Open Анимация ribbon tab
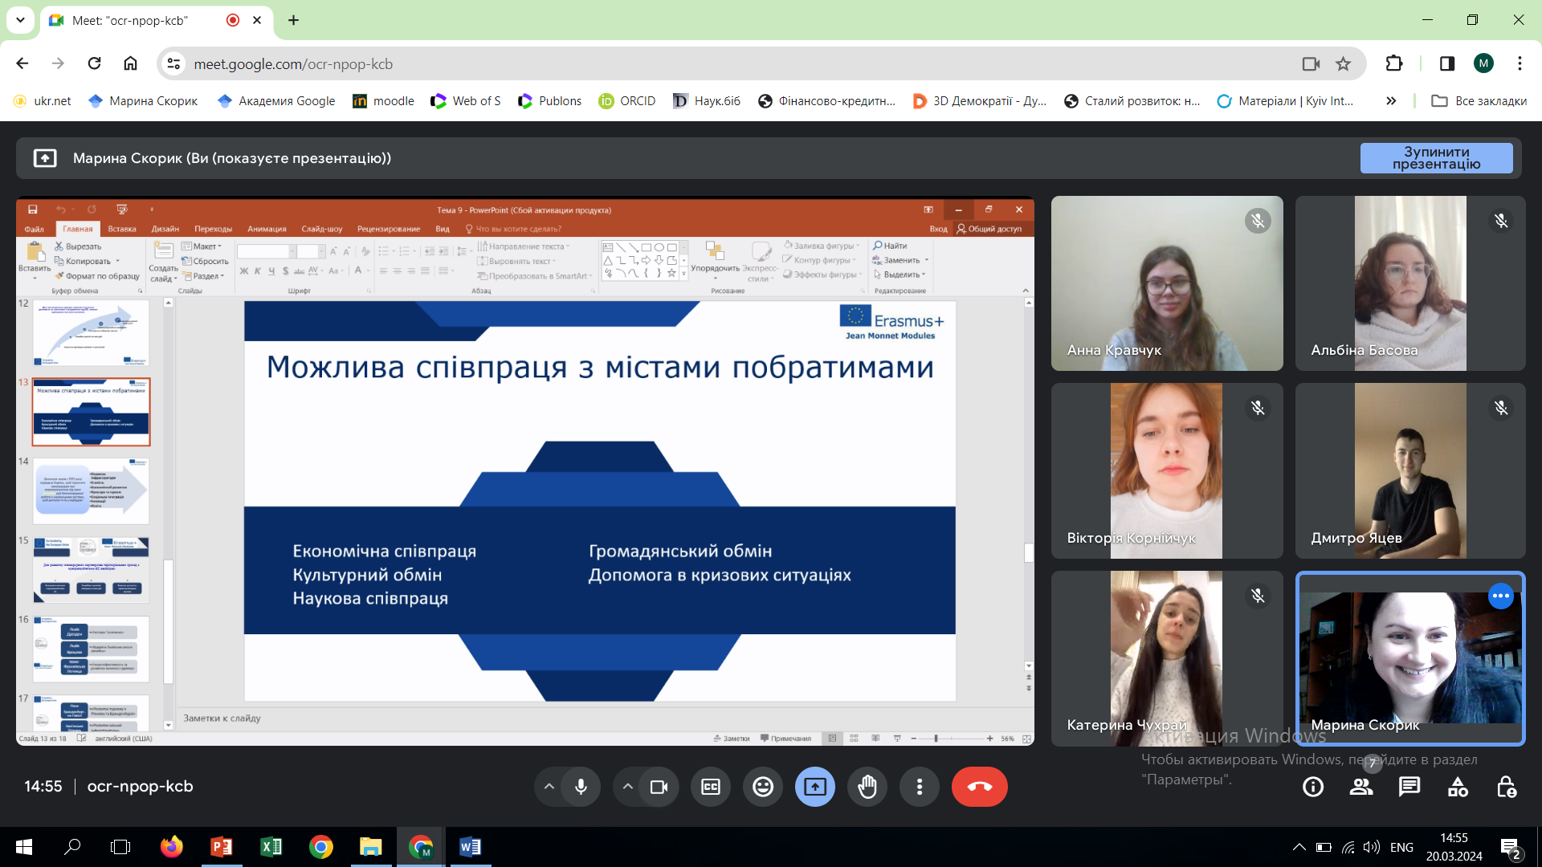 coord(267,229)
